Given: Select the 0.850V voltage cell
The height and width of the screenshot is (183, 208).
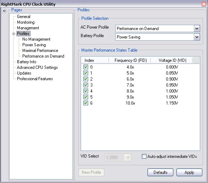Looking at the screenshot, I should [x=172, y=73].
